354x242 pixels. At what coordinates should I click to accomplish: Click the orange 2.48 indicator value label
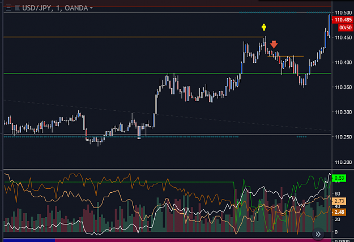coord(339,212)
